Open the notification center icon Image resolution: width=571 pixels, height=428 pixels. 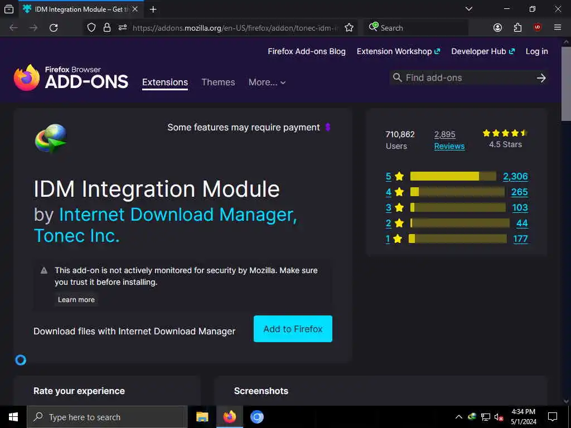pos(553,417)
